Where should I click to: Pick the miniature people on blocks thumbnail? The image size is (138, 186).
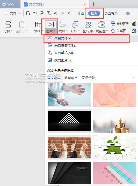(114, 121)
